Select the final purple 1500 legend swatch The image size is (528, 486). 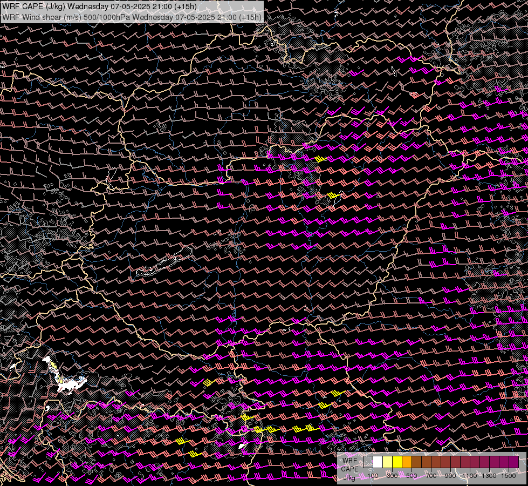click(513, 462)
